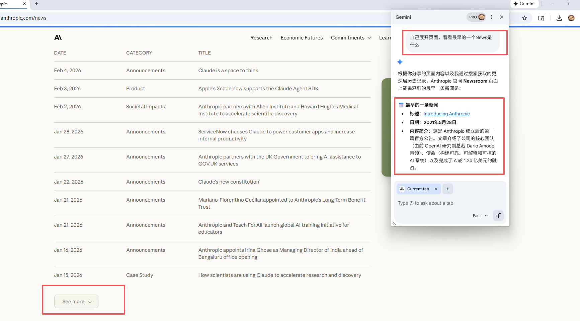The image size is (580, 321).
Task: Click the See more button below the news list
Action: click(x=76, y=301)
